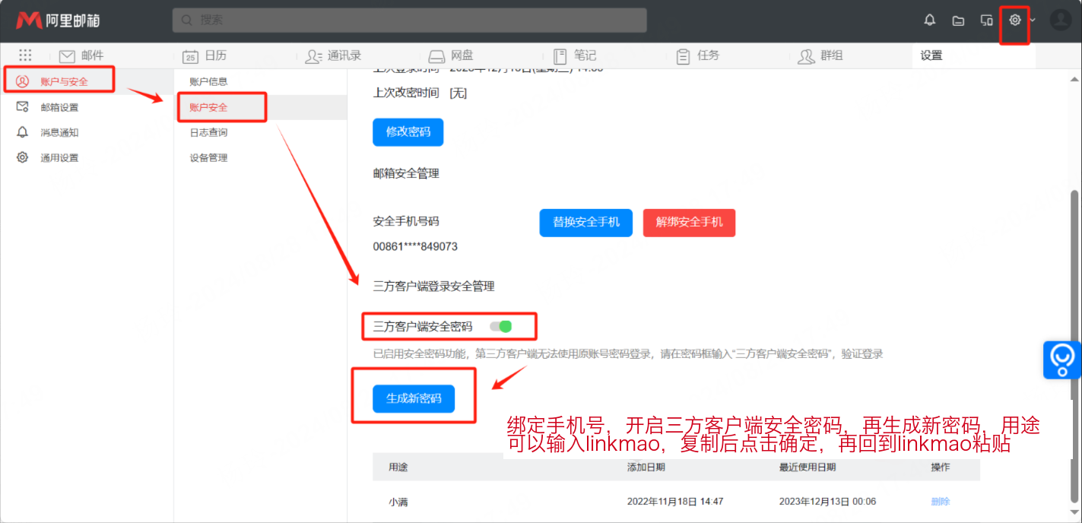Image resolution: width=1082 pixels, height=523 pixels.
Task: Click the 生成新密码 button
Action: (414, 398)
